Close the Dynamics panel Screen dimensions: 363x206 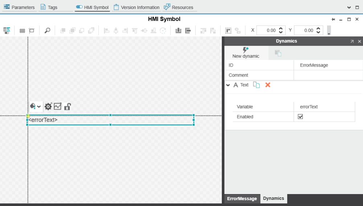pos(359,41)
